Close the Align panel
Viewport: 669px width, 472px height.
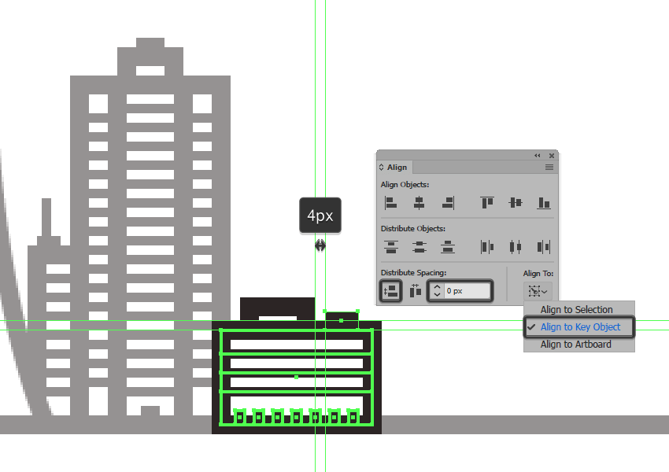[552, 156]
